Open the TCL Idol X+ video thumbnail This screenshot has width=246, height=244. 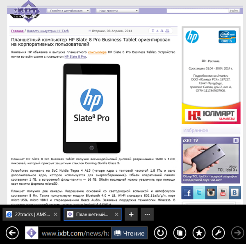click(211, 159)
